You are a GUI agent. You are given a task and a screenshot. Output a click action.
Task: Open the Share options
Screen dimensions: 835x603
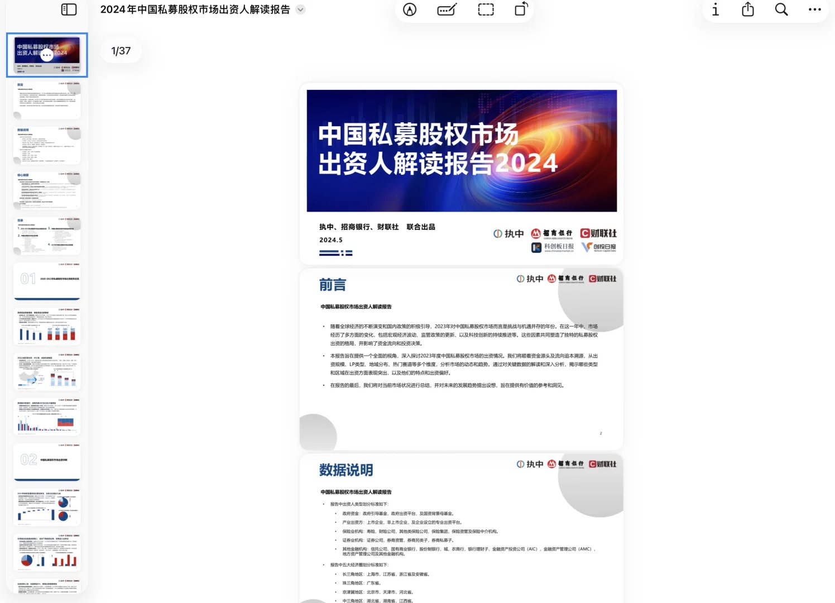pyautogui.click(x=748, y=9)
